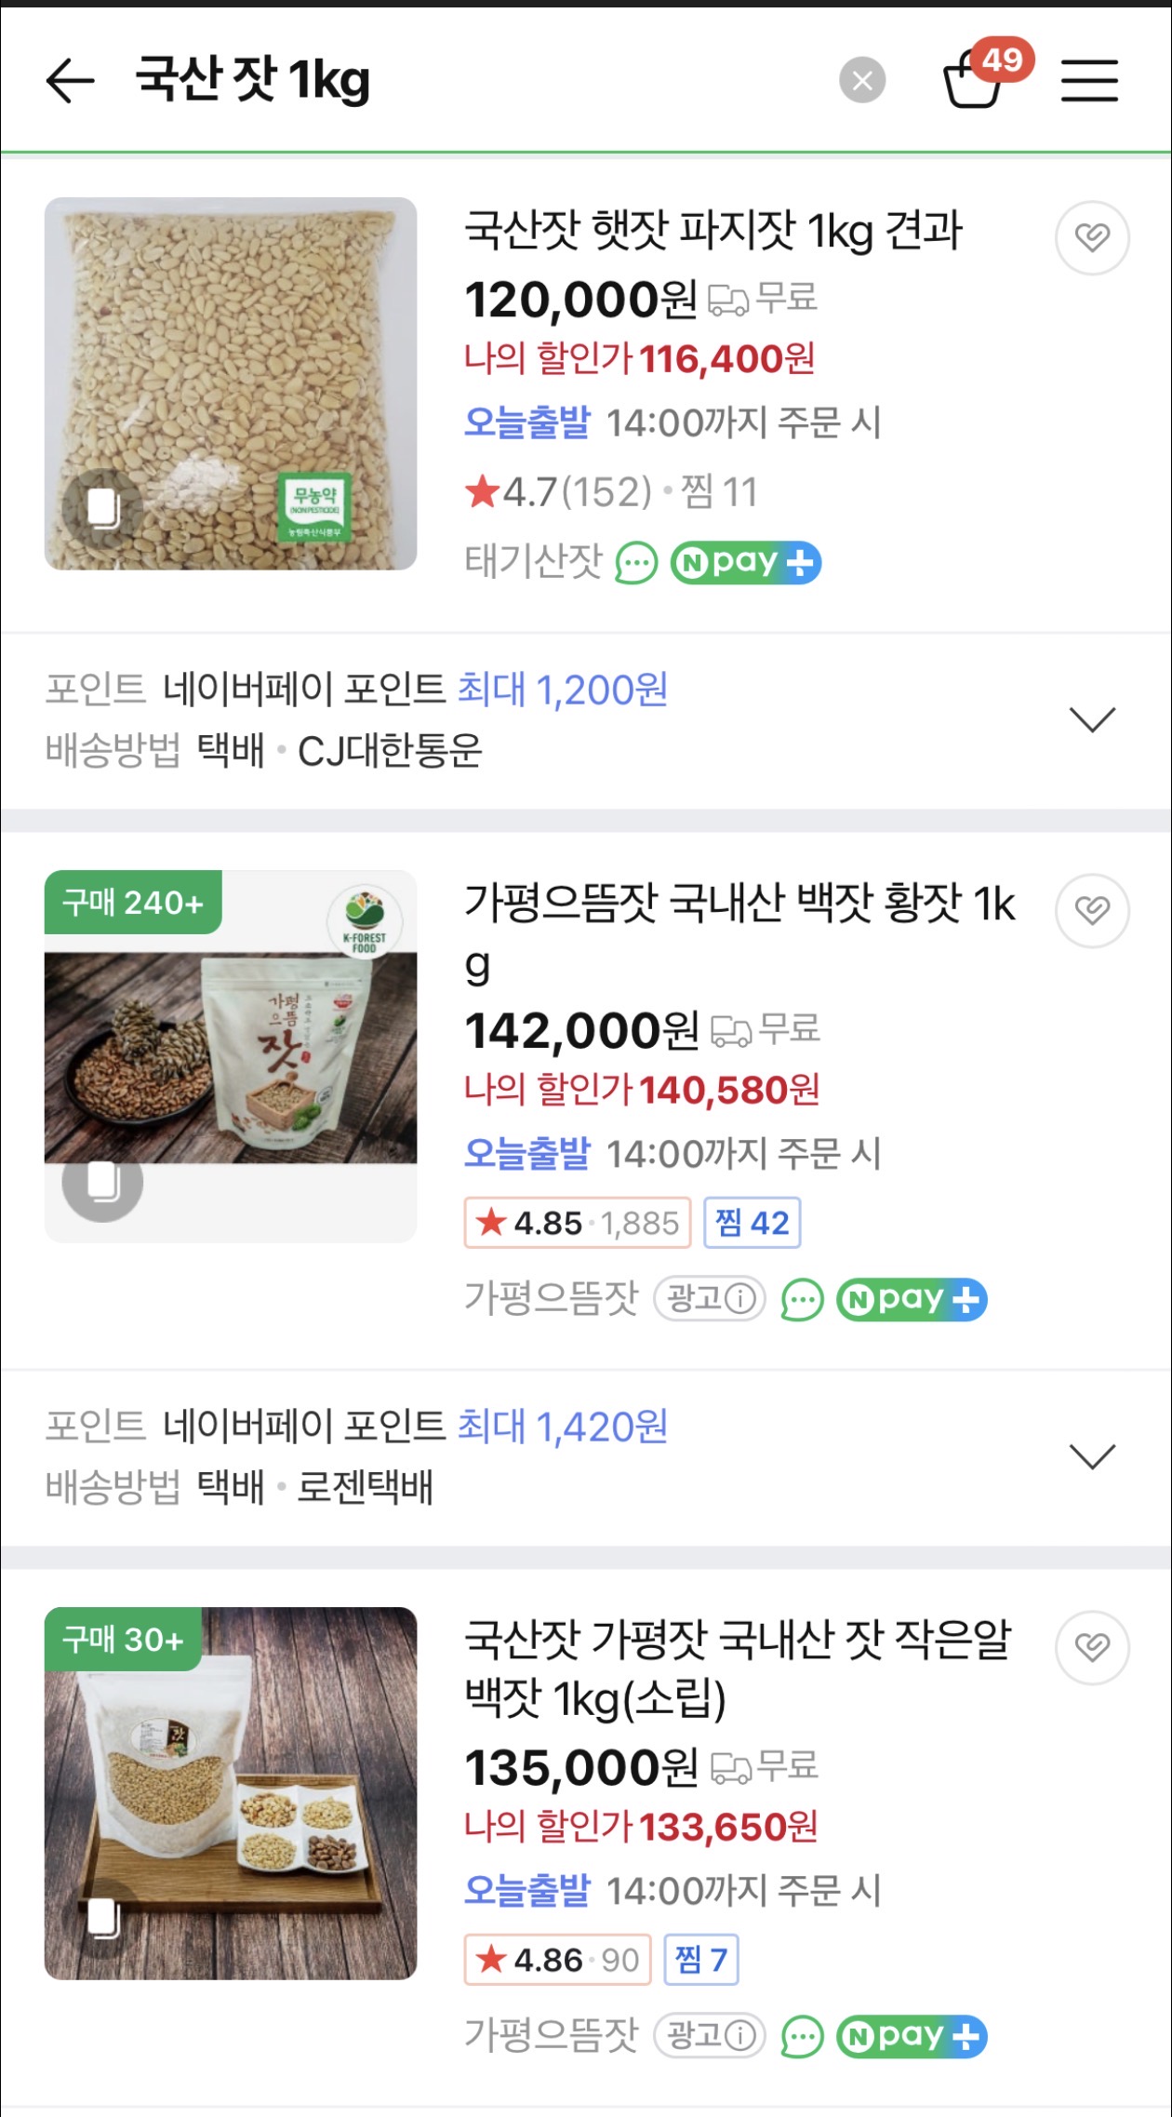Screen dimensions: 1172x2117
Task: Toggle wishlist heart for 가평으뜸잣 백잣 황잣
Action: click(1092, 910)
